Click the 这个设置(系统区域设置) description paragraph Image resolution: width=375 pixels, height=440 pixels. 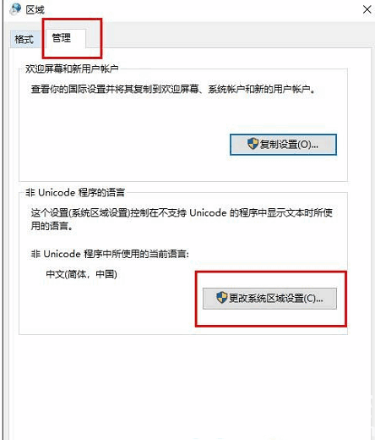coord(182,219)
